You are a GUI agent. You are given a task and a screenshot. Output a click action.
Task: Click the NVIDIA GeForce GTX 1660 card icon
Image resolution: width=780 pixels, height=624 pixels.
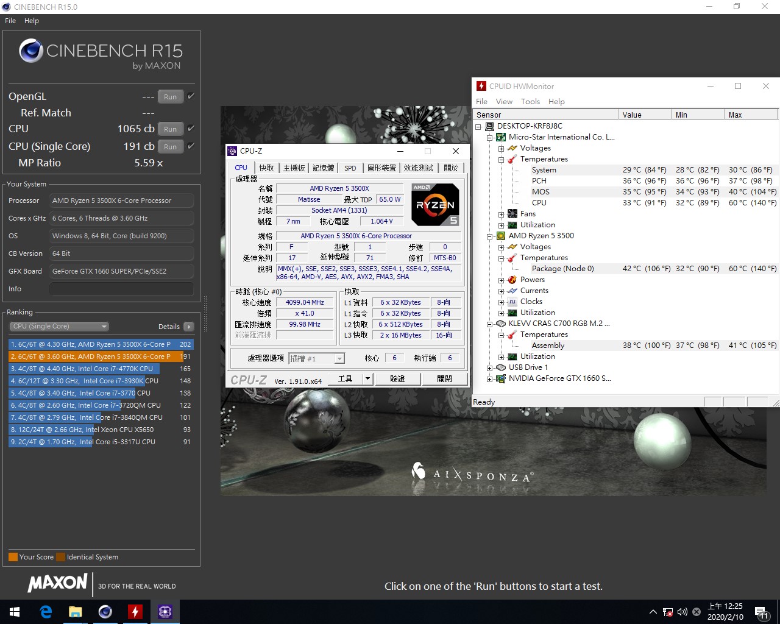(x=501, y=378)
